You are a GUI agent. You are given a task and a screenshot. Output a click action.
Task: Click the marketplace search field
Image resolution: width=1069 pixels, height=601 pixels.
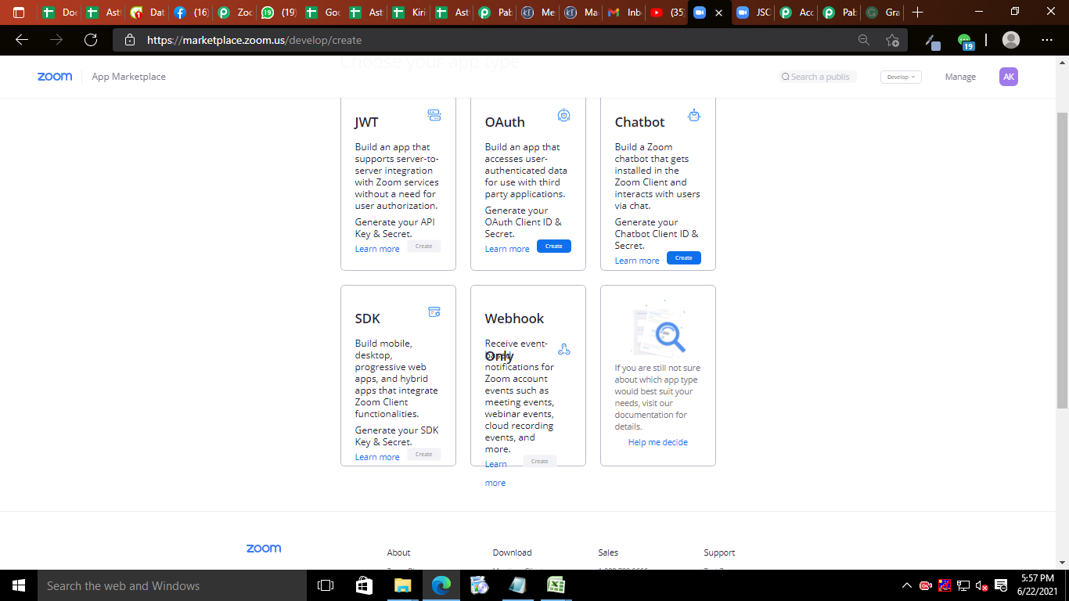(x=818, y=77)
